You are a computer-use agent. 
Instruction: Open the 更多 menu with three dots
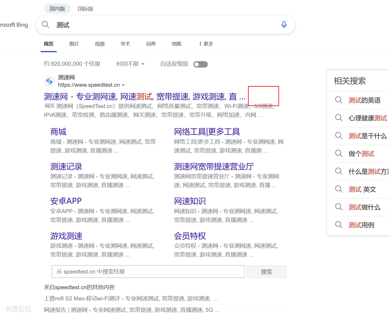[206, 44]
